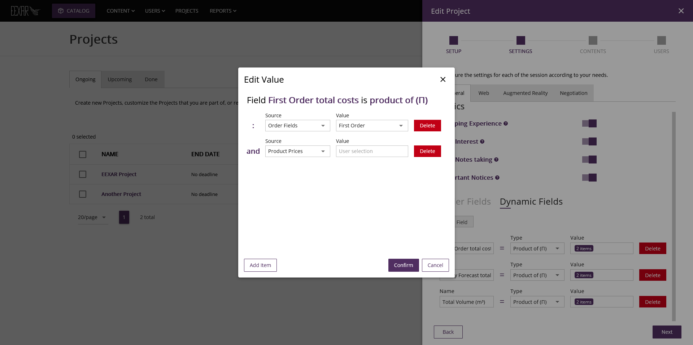Toggle the Important Notices switch
The width and height of the screenshot is (693, 345).
[589, 178]
